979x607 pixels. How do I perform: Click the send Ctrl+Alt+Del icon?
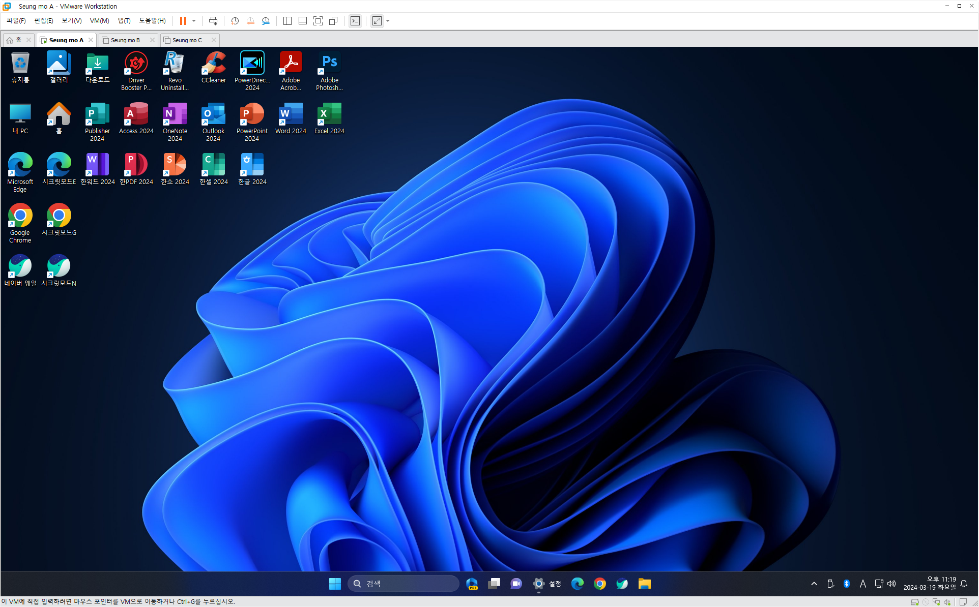tap(213, 21)
